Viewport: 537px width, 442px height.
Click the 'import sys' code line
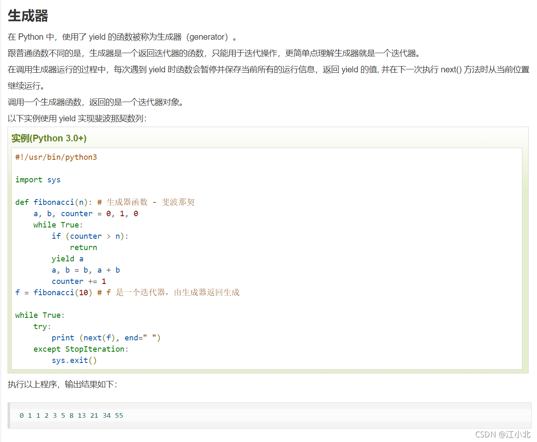(x=38, y=180)
